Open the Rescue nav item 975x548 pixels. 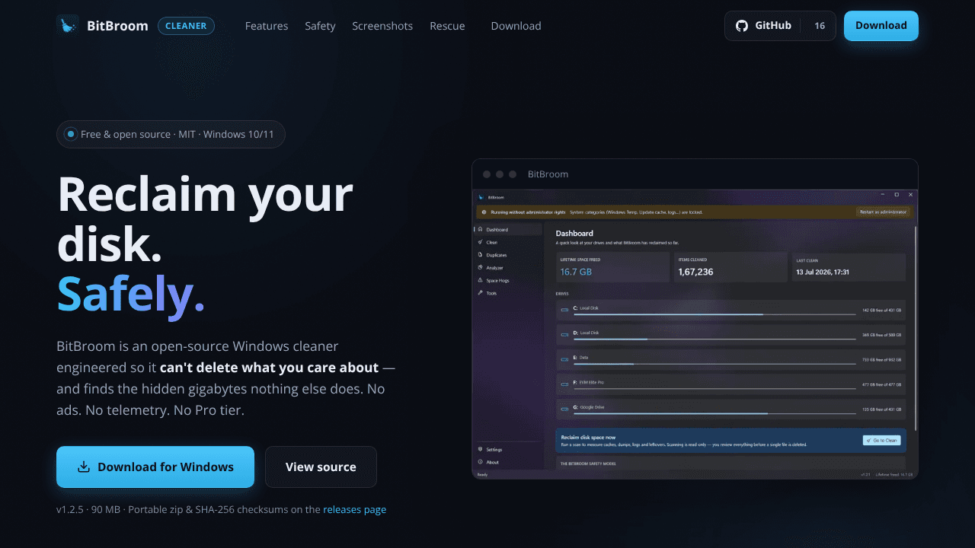(x=447, y=26)
